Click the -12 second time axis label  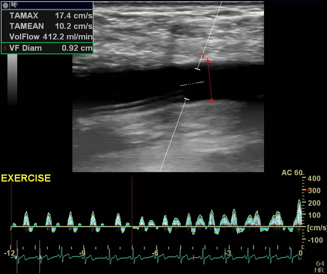click(9, 253)
